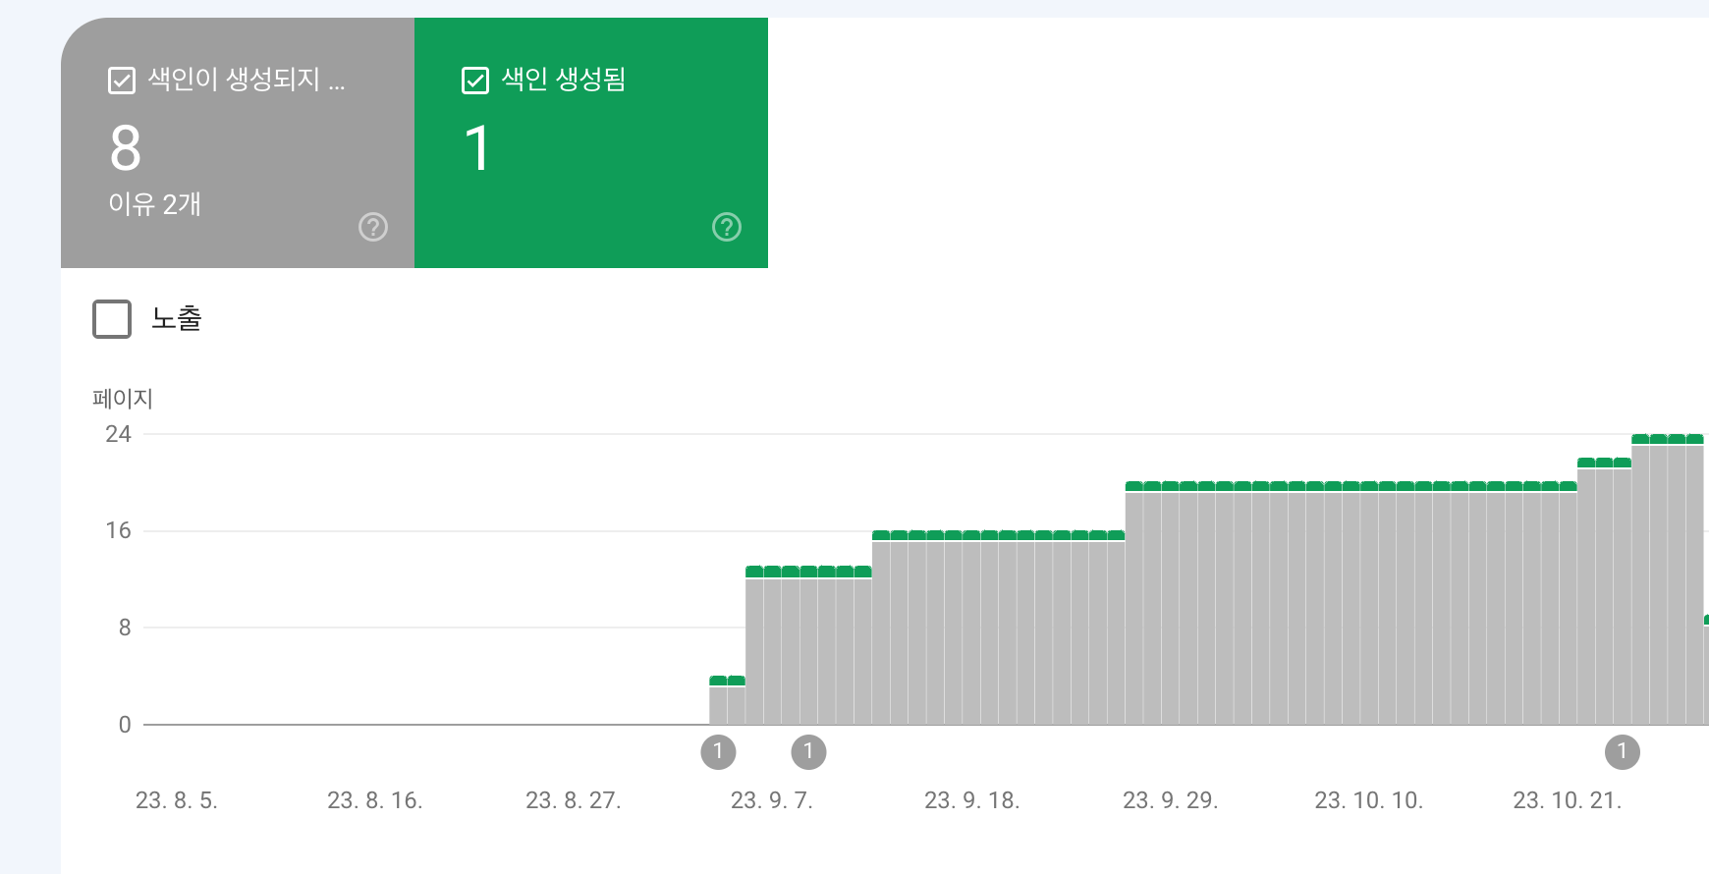The image size is (1709, 874).
Task: Click the 23. 8. 27. date label
Action: [573, 800]
